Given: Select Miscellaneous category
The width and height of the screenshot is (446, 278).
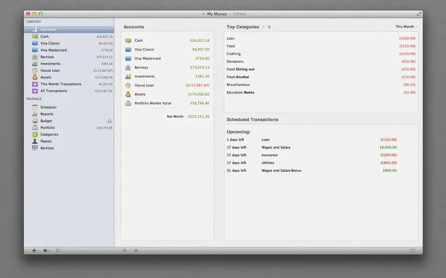Looking at the screenshot, I should click(321, 85).
